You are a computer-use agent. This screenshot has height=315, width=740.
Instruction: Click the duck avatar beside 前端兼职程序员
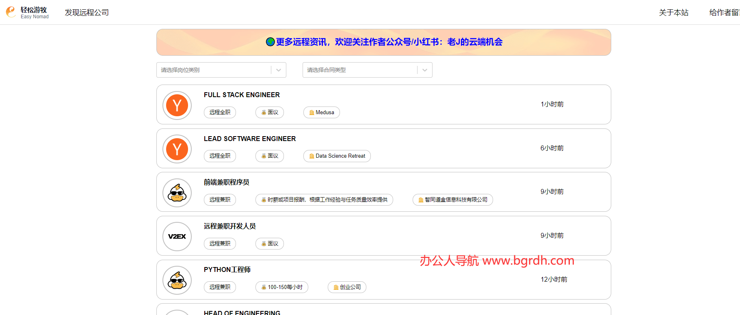[x=177, y=193]
